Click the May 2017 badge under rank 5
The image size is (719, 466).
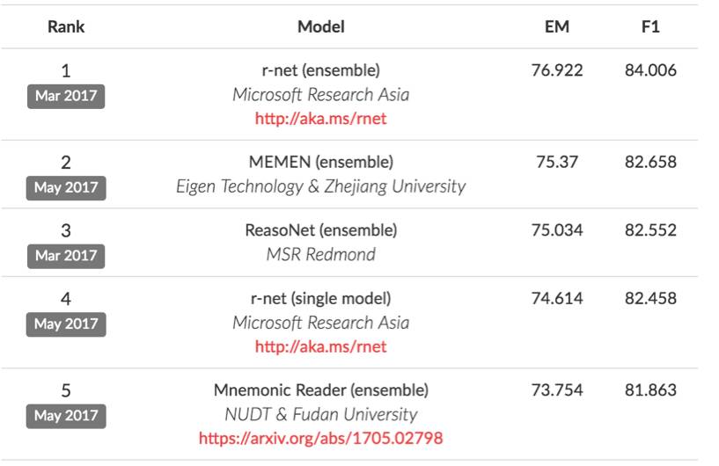tap(66, 415)
